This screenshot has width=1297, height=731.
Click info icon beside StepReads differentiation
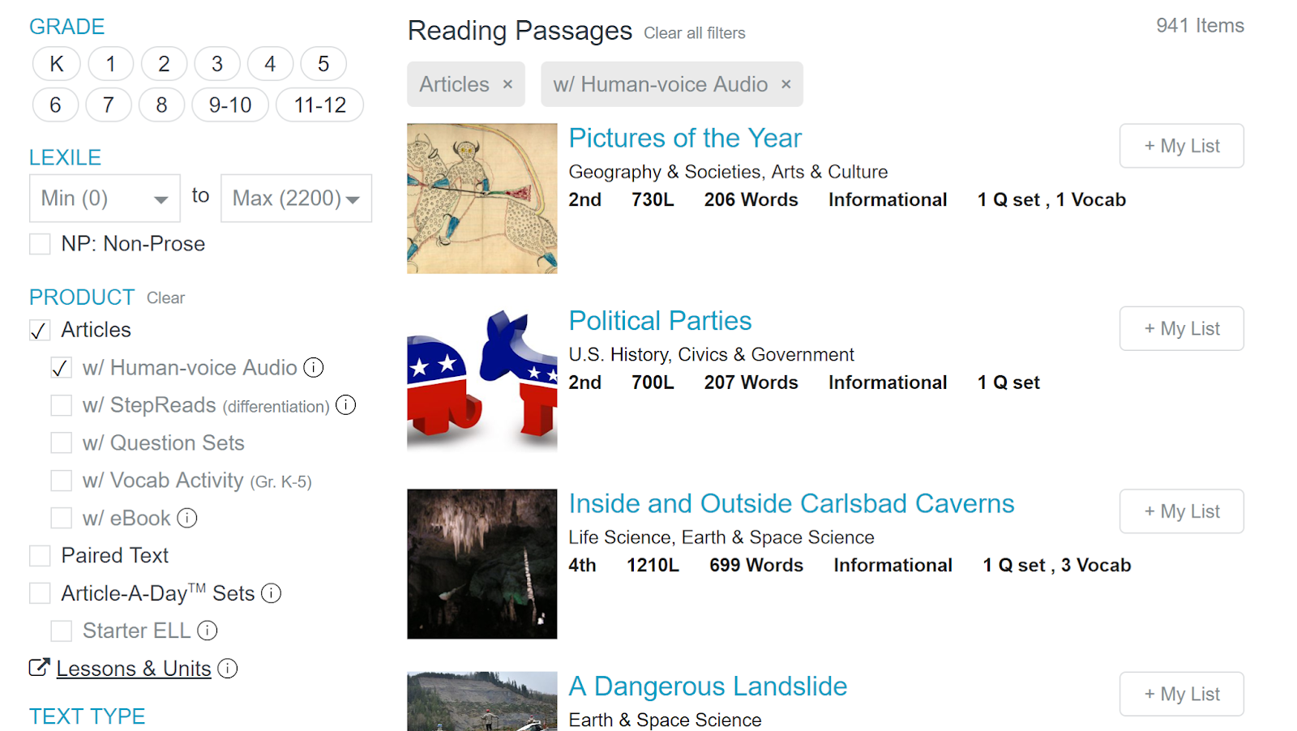[x=346, y=405]
